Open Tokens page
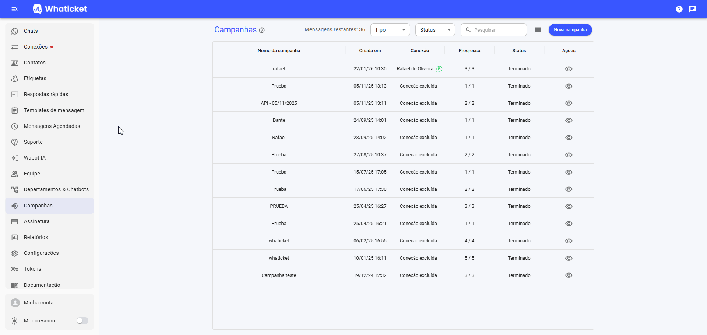The image size is (707, 335). pyautogui.click(x=49, y=269)
